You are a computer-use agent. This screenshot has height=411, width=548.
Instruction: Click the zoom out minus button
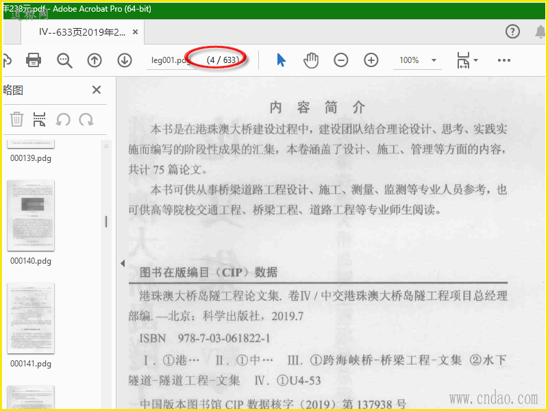tap(340, 60)
